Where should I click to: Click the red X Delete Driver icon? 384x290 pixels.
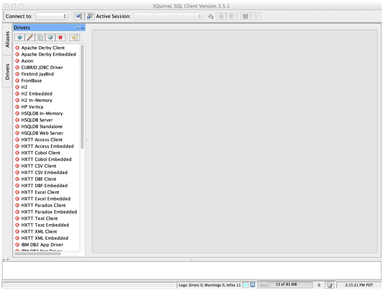point(60,38)
